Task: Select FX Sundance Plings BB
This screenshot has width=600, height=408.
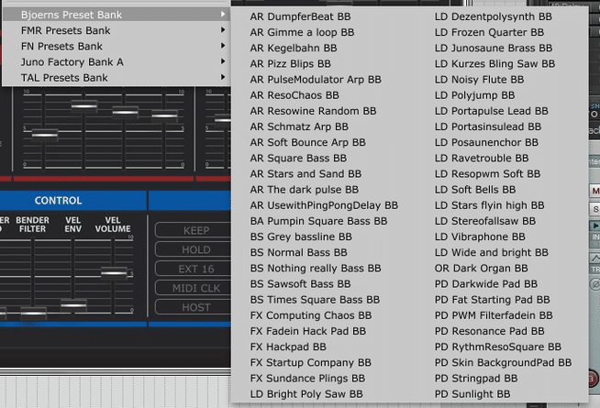Action: click(x=307, y=378)
